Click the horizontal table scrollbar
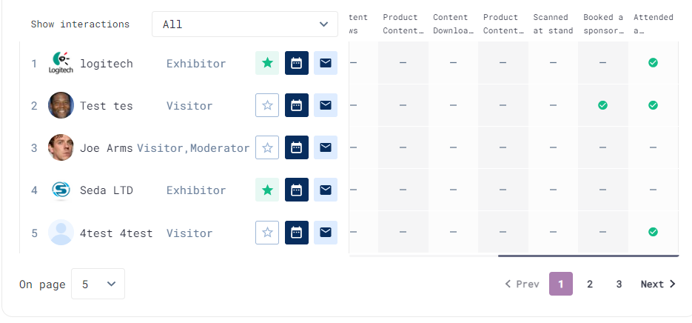This screenshot has width=692, height=323. tap(588, 256)
